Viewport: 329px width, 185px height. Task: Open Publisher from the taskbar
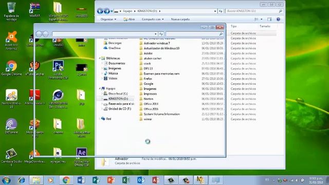[96, 180]
